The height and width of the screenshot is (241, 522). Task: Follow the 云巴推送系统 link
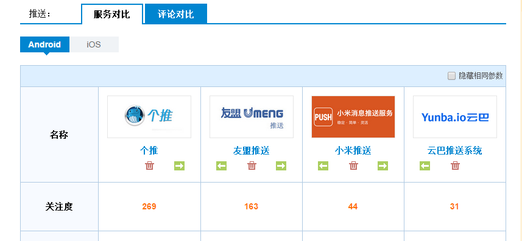point(454,151)
